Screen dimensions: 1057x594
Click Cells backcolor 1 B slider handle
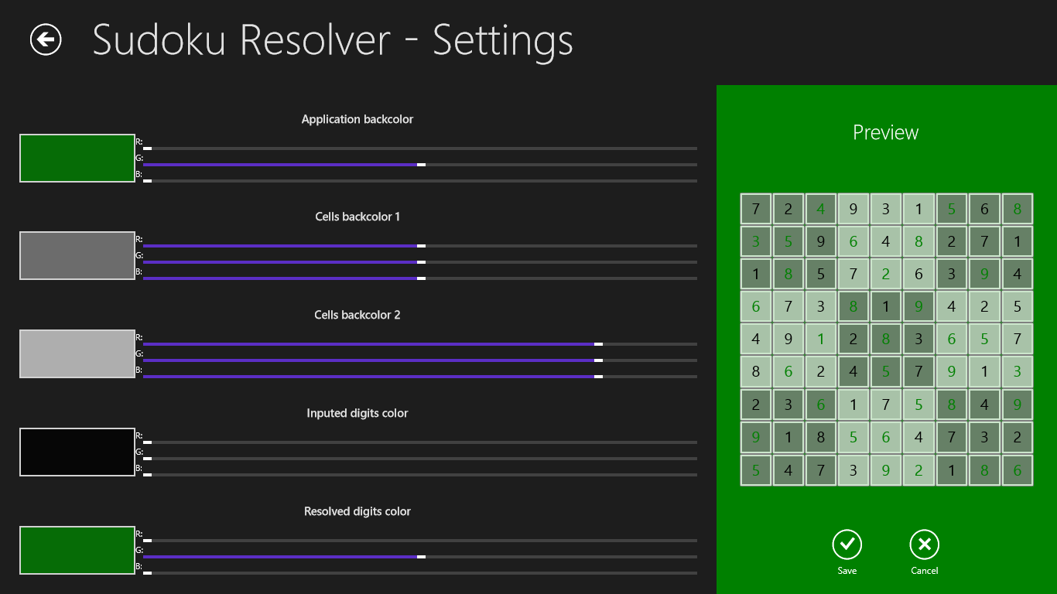tap(421, 278)
